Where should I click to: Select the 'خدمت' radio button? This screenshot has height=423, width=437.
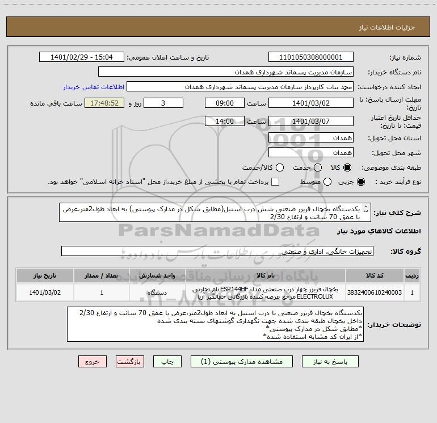point(318,167)
